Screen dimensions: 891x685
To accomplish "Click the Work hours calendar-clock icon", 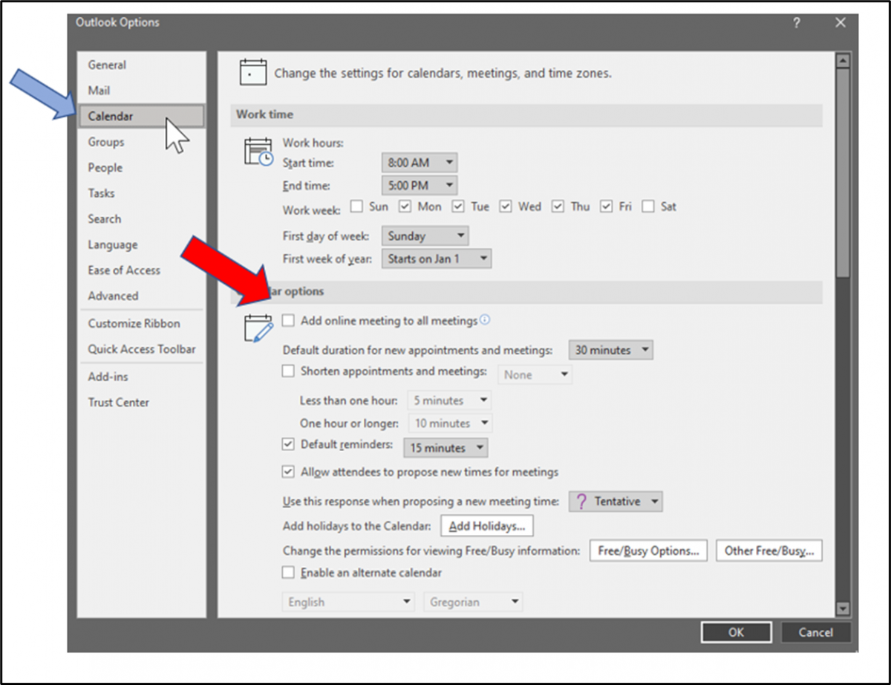I will (x=258, y=151).
